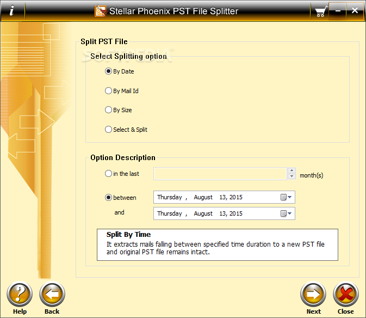366x318 pixels.
Task: Click the red X Close button
Action: coord(346,294)
